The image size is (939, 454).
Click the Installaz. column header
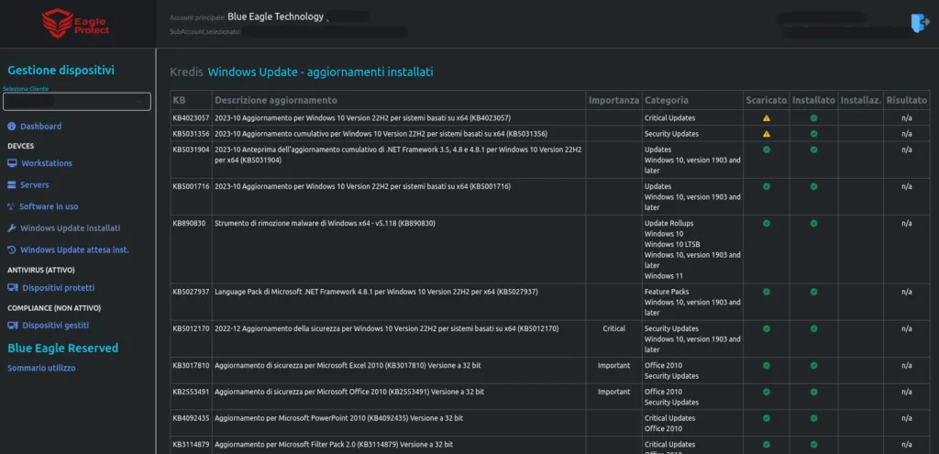pyautogui.click(x=860, y=100)
